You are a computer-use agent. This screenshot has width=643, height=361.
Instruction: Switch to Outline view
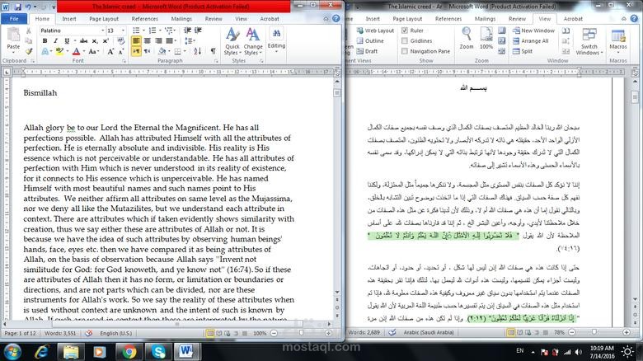coord(370,40)
